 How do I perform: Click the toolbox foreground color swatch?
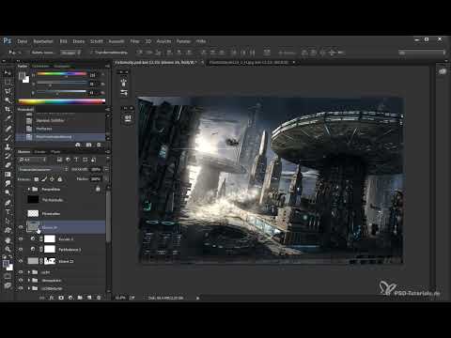coord(6,264)
